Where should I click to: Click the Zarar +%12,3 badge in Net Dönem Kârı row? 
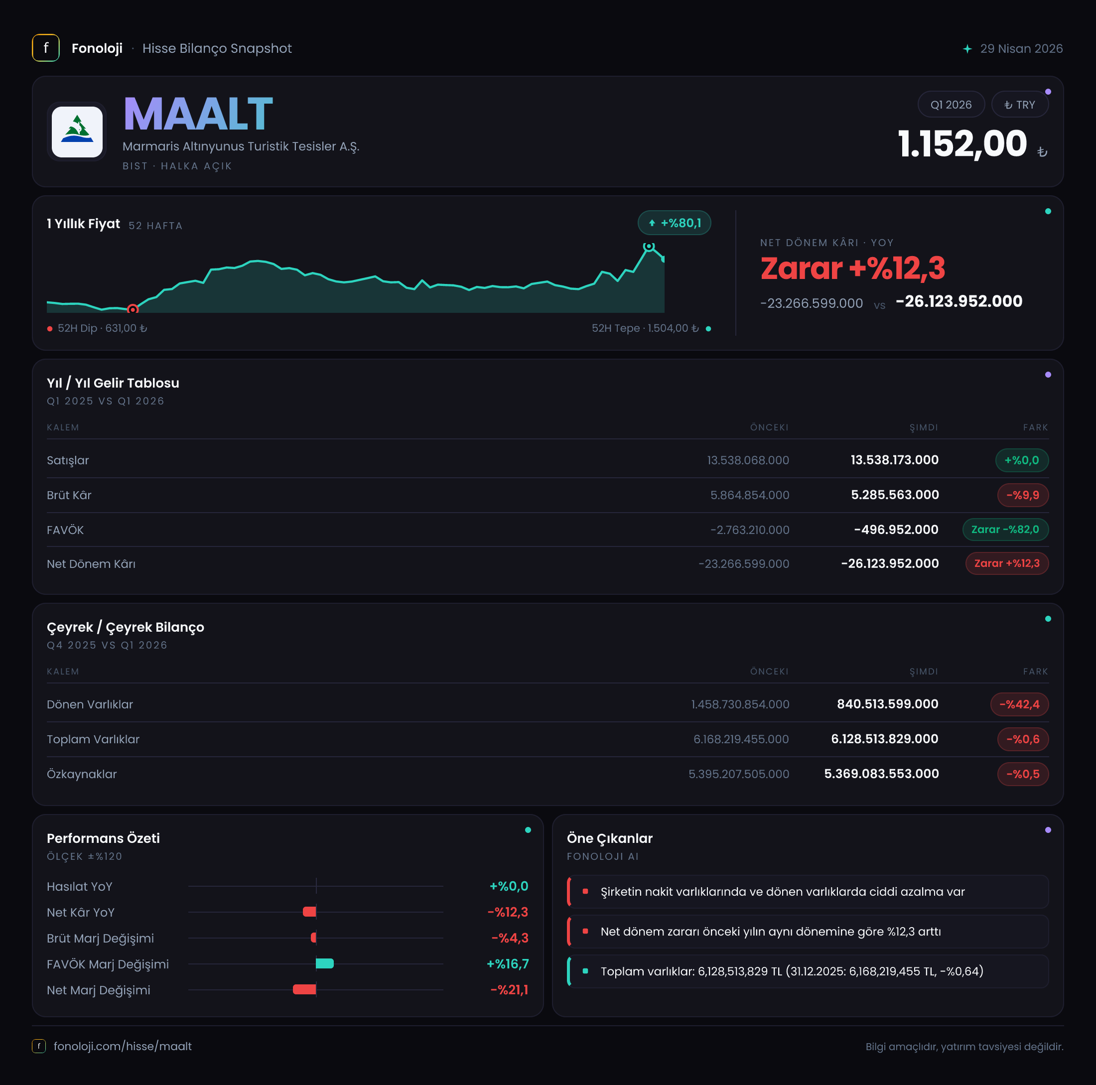(1007, 563)
